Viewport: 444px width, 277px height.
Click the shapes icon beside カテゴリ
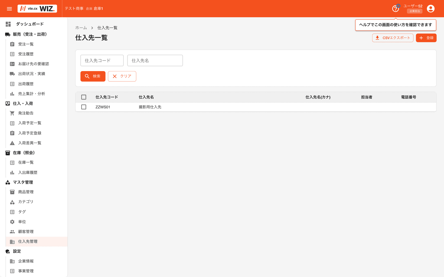point(12,202)
